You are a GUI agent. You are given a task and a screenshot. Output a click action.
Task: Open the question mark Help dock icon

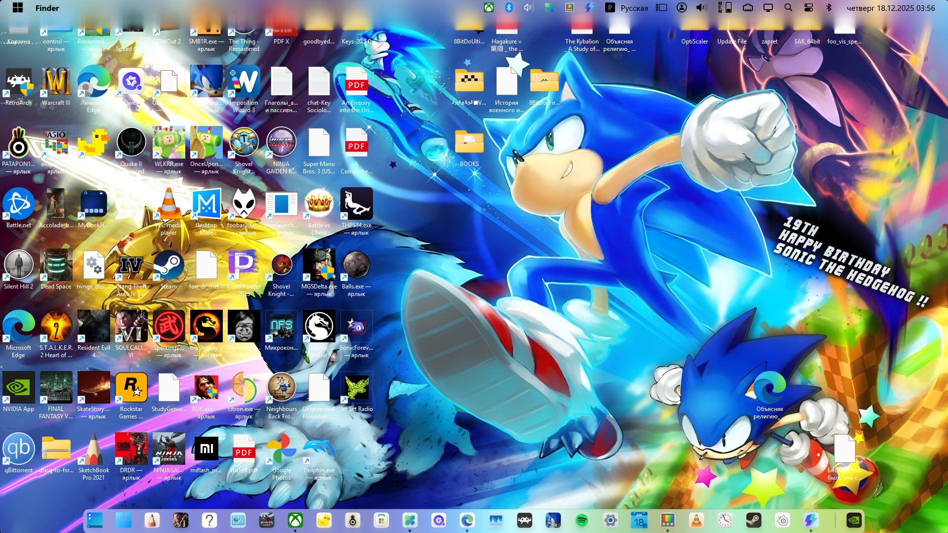coord(209,520)
